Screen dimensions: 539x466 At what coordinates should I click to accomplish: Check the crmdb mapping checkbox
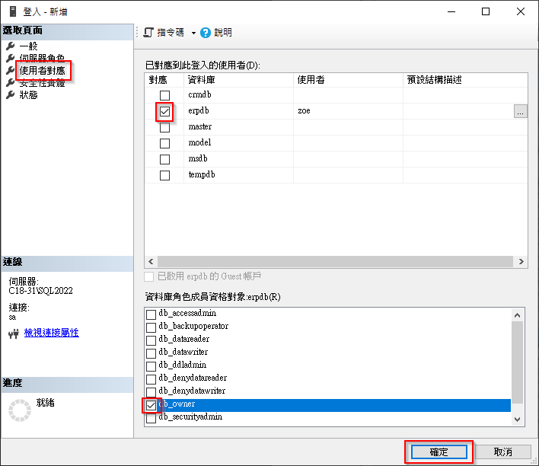(164, 95)
